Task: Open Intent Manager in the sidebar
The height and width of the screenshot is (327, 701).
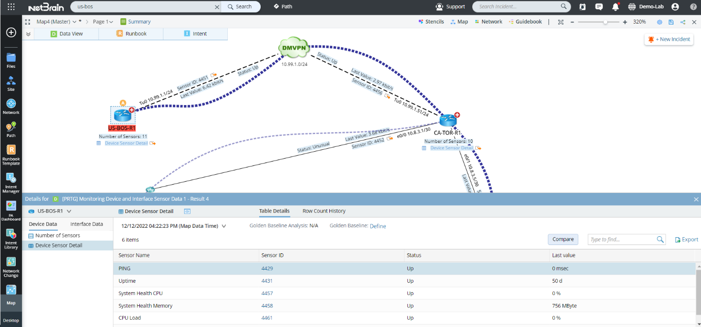Action: click(11, 183)
